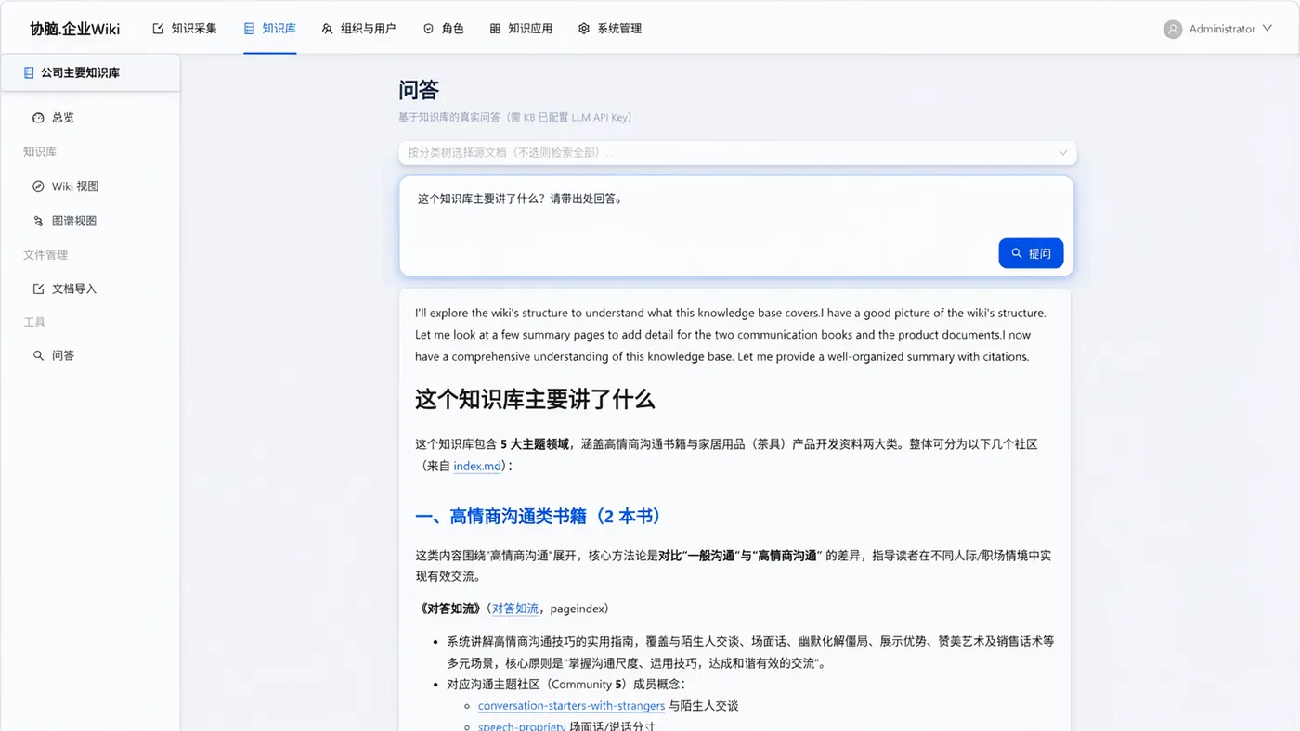The height and width of the screenshot is (731, 1300).
Task: Open the 知识采集 menu
Action: [x=185, y=29]
